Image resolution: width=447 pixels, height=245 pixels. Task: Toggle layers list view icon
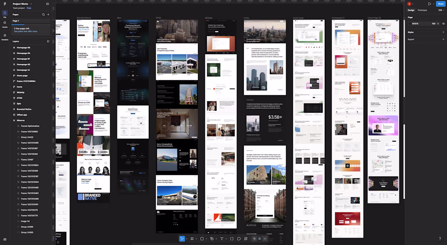tap(48, 42)
